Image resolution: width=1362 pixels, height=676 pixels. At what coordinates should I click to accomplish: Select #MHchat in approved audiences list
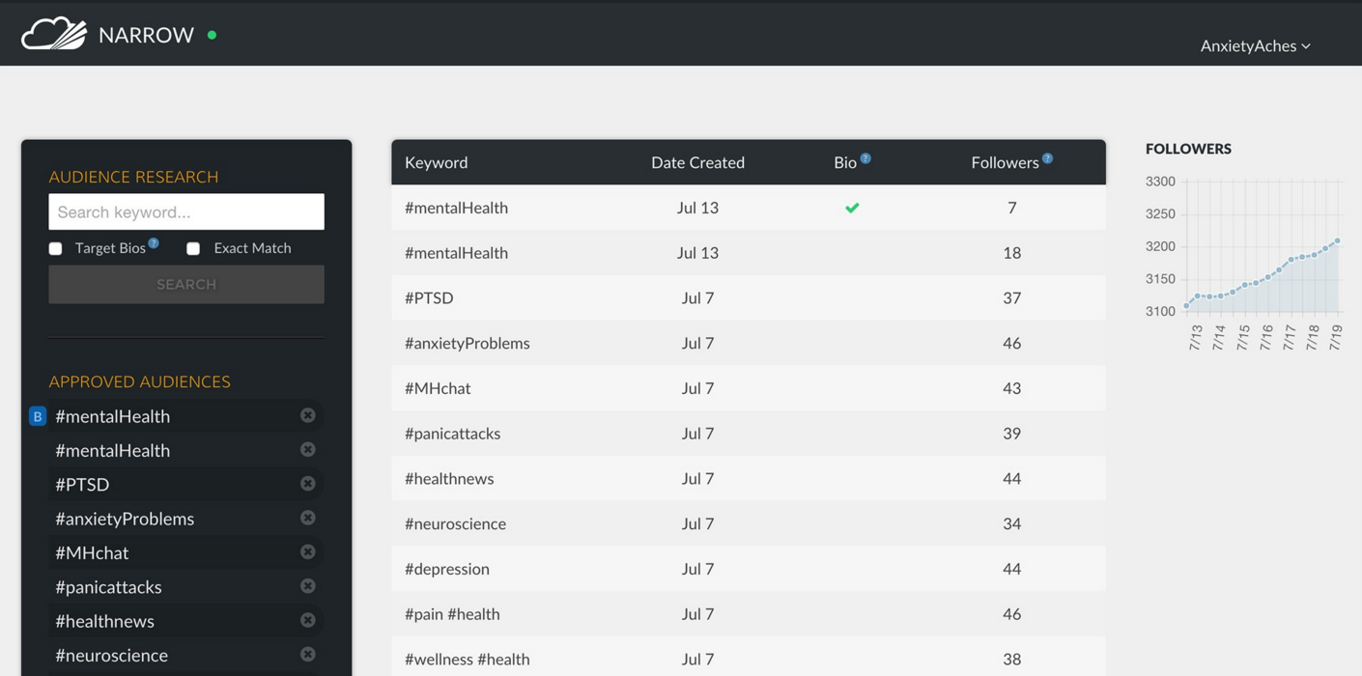(x=92, y=552)
